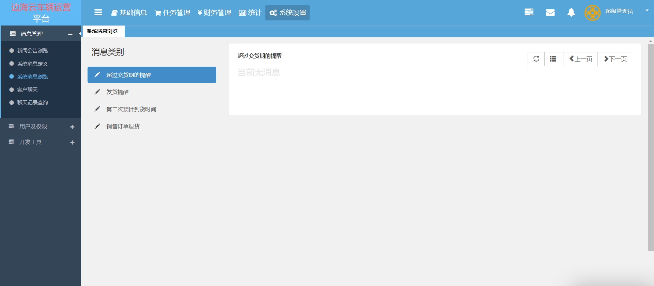Open 聊天记录查询 in the sidebar
Image resolution: width=654 pixels, height=286 pixels.
(32, 102)
